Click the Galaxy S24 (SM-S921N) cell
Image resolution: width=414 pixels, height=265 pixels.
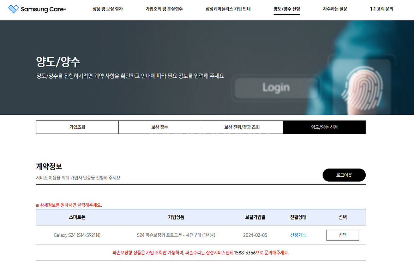[x=77, y=235]
